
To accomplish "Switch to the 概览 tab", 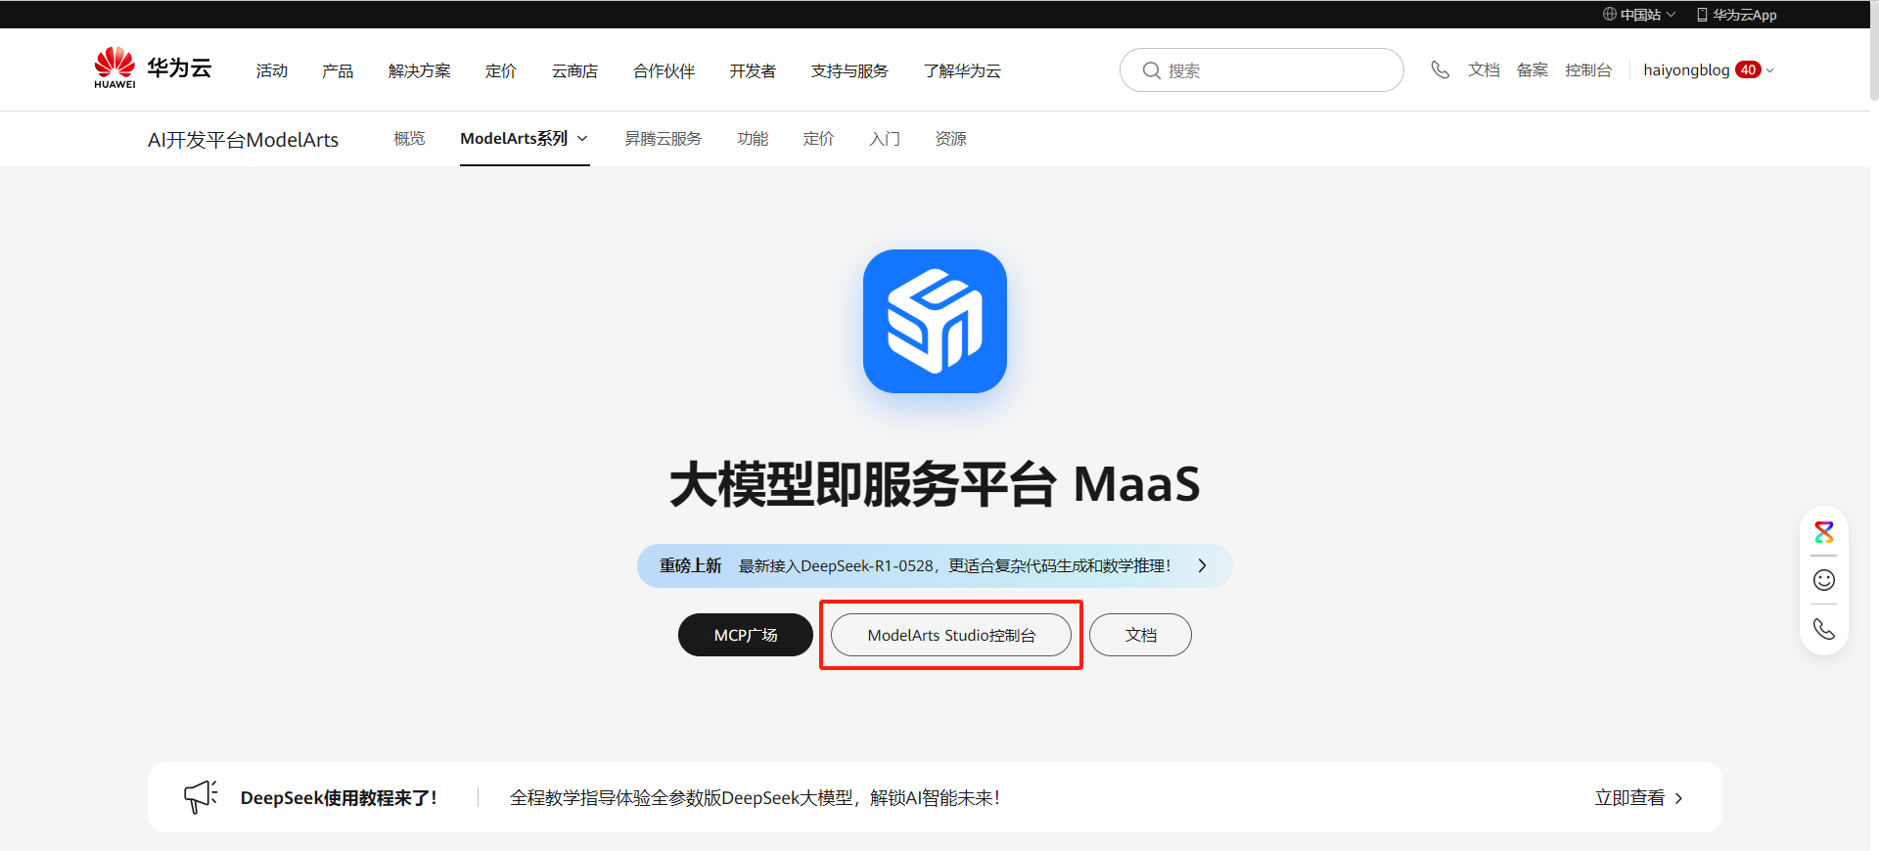I will point(409,139).
